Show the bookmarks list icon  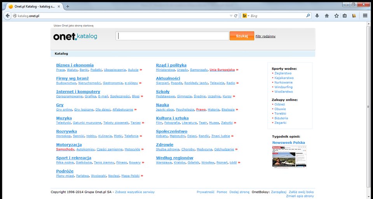[x=345, y=16]
